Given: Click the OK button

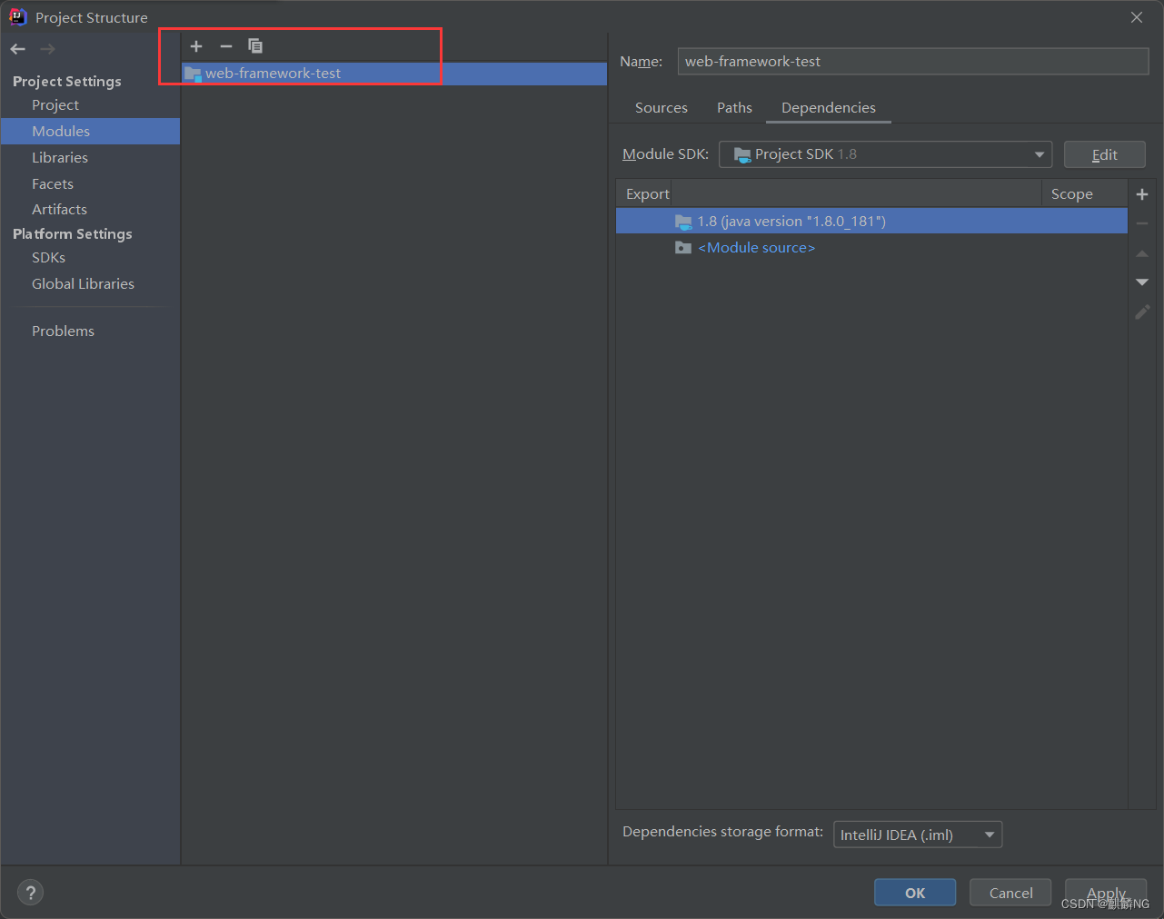Looking at the screenshot, I should 915,893.
